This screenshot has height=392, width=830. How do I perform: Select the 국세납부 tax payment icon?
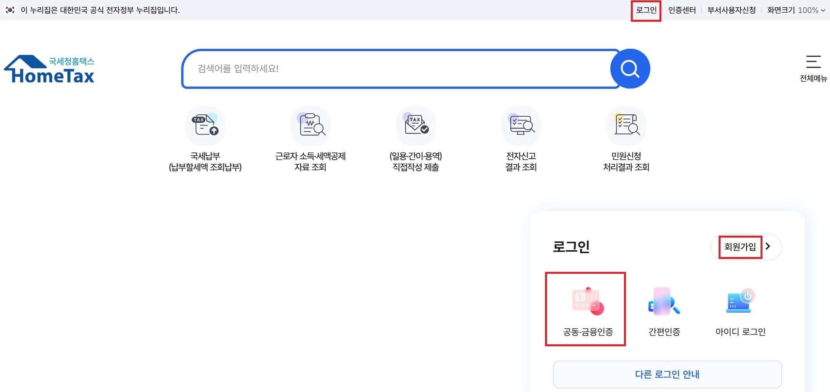tap(205, 126)
